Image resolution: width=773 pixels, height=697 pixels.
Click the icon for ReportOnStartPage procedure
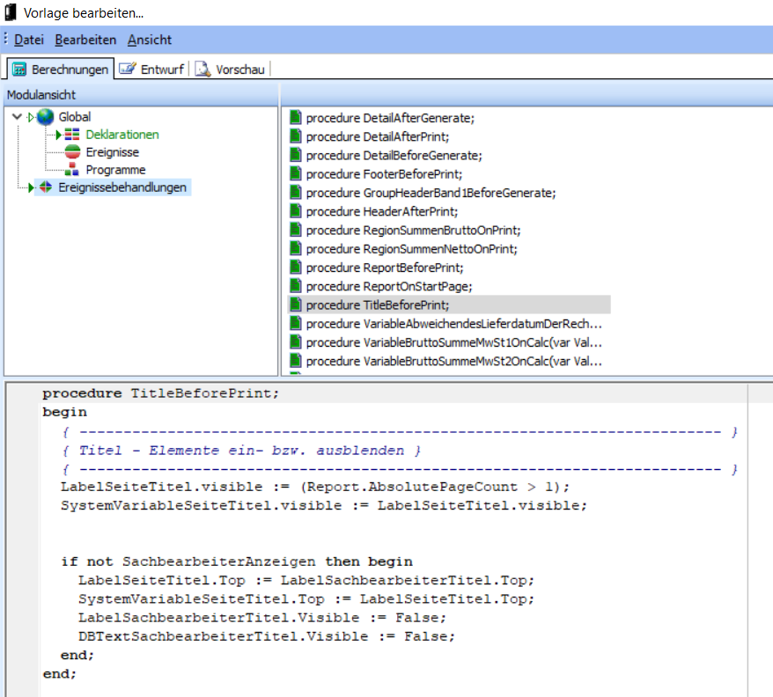(295, 286)
